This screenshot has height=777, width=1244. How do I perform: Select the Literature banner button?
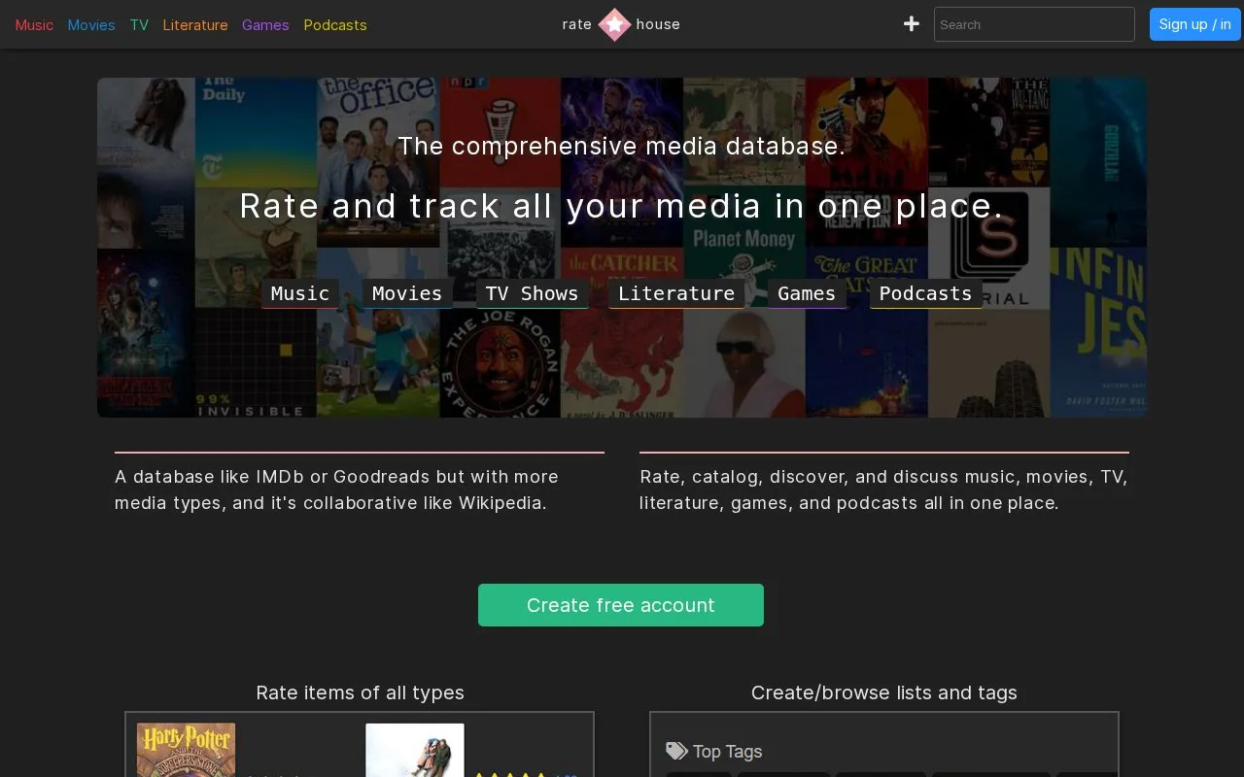[x=676, y=293]
